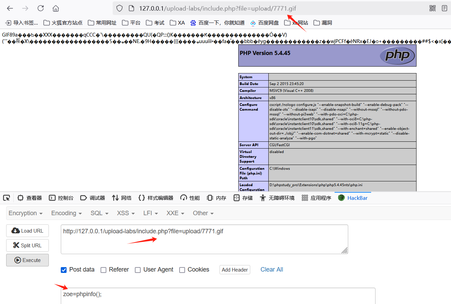
Task: Open the 火狐官方站点 bookmark folder
Action: coord(63,23)
